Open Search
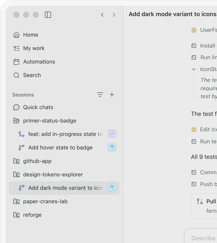Viewport: 217px width, 243px height. click(x=64, y=75)
